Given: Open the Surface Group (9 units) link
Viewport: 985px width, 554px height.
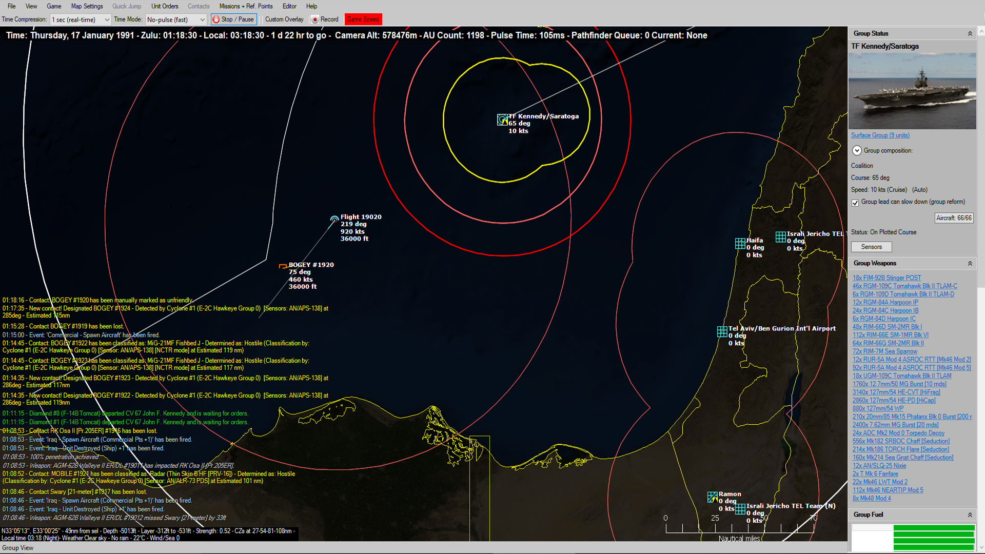Looking at the screenshot, I should point(880,135).
